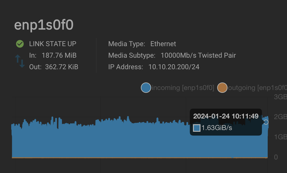
Task: Click the 0 y-axis label
Action: (276, 157)
